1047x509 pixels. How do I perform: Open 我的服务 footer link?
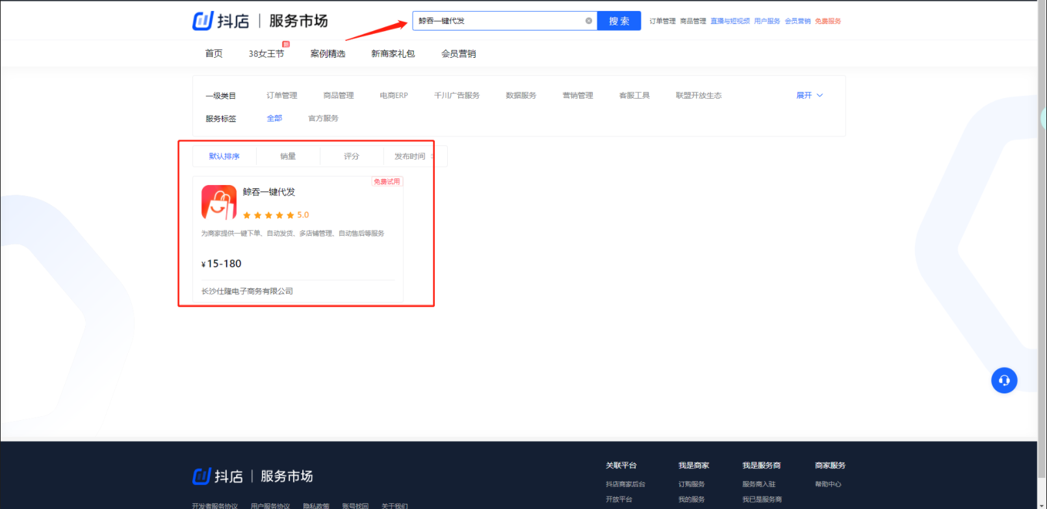[692, 499]
